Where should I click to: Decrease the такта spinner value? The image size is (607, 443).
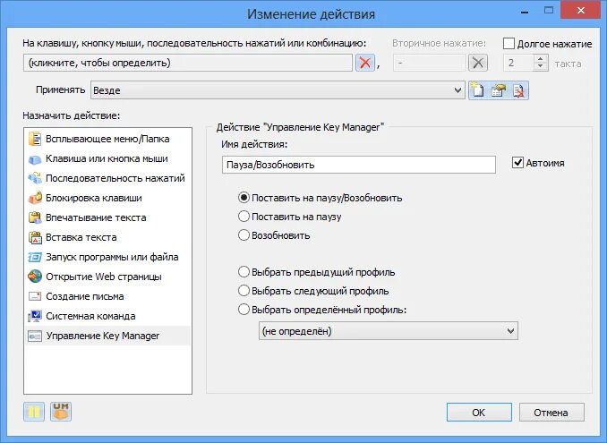click(x=540, y=66)
